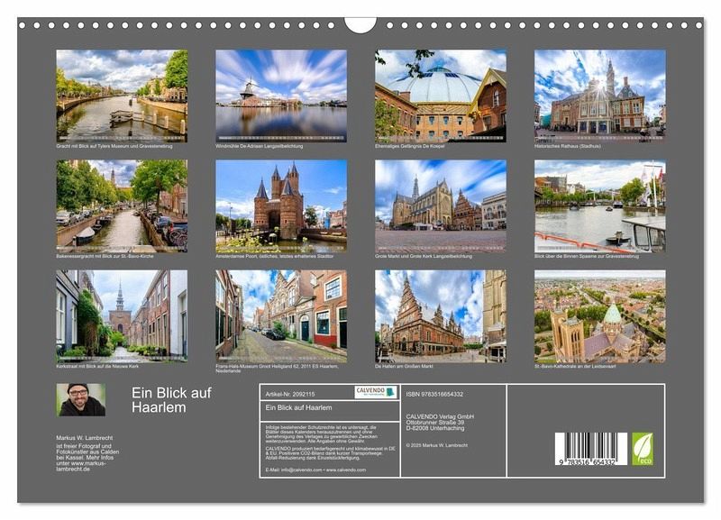
Task: Click the 'CALVENDO Verlag GmbH' publisher name
Action: tap(440, 416)
